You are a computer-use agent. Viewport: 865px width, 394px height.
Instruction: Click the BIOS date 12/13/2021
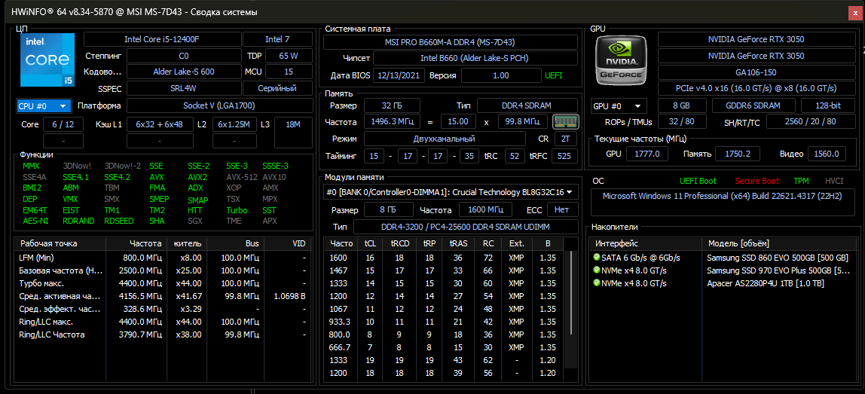pyautogui.click(x=399, y=75)
